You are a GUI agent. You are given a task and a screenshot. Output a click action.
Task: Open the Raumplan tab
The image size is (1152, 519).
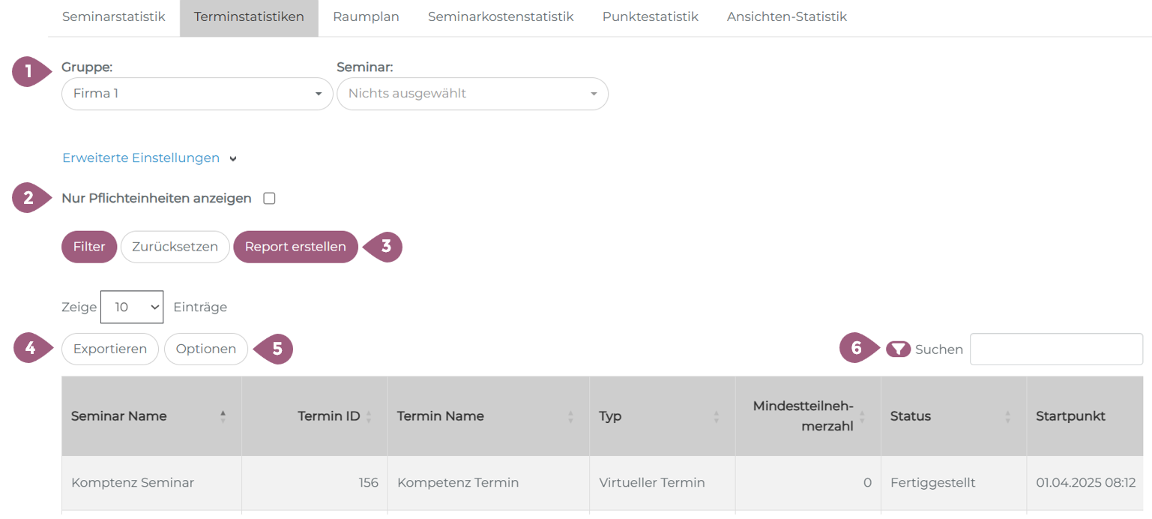(x=366, y=16)
